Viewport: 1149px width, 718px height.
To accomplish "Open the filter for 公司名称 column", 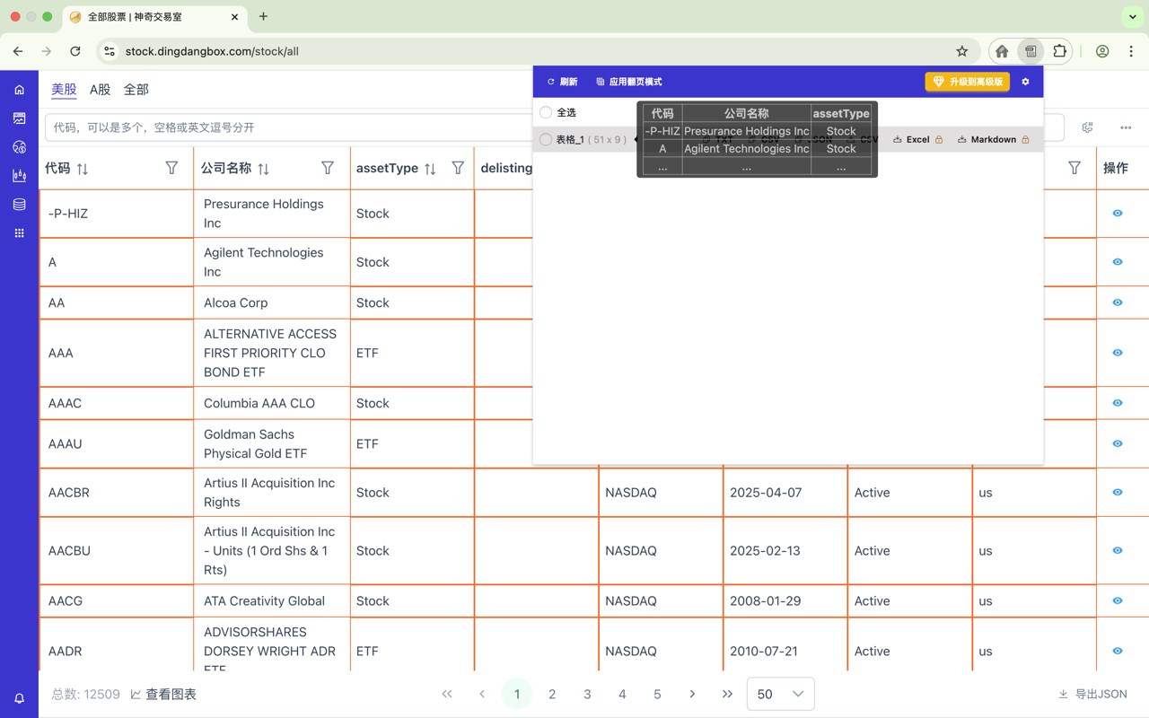I will [328, 168].
